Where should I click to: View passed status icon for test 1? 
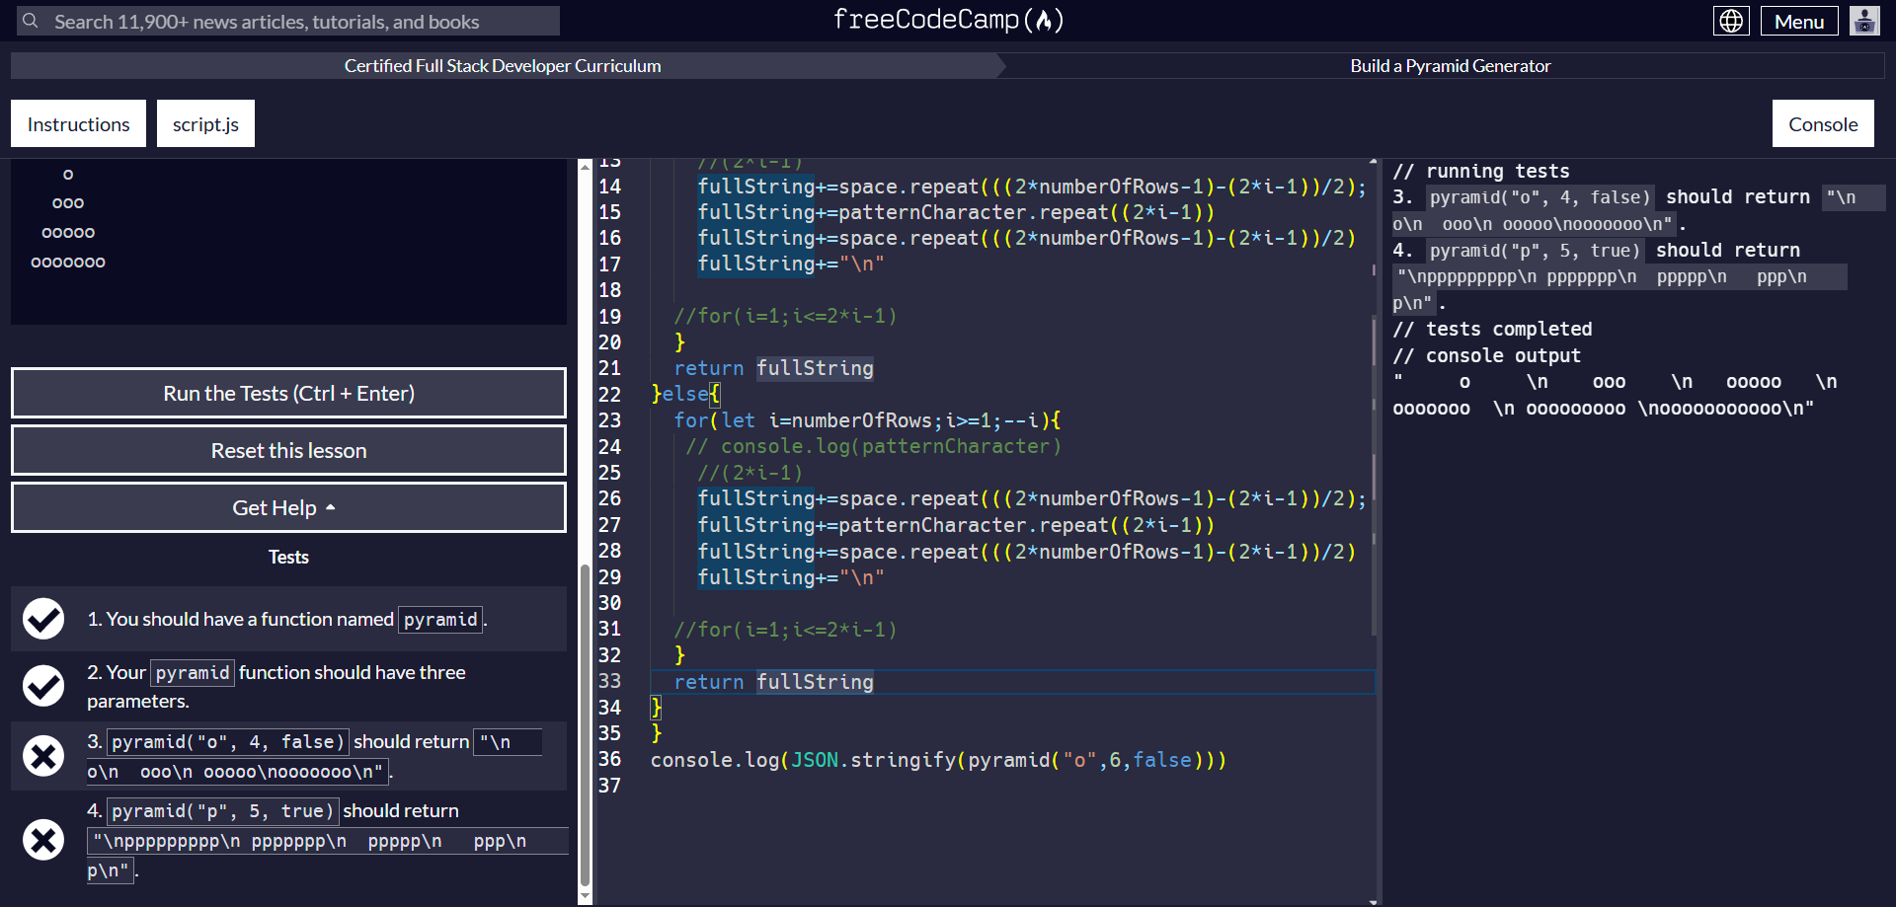43,619
